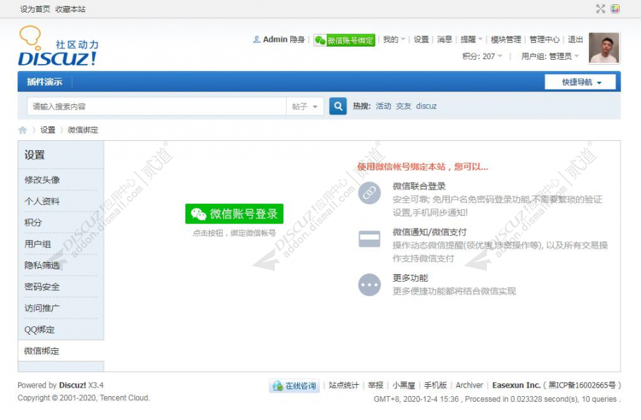The height and width of the screenshot is (420, 641).
Task: Open Archiver footer link
Action: pos(469,385)
